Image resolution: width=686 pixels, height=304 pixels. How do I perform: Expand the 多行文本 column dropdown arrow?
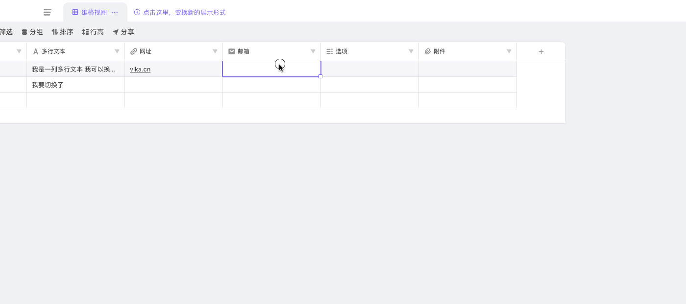click(x=117, y=51)
